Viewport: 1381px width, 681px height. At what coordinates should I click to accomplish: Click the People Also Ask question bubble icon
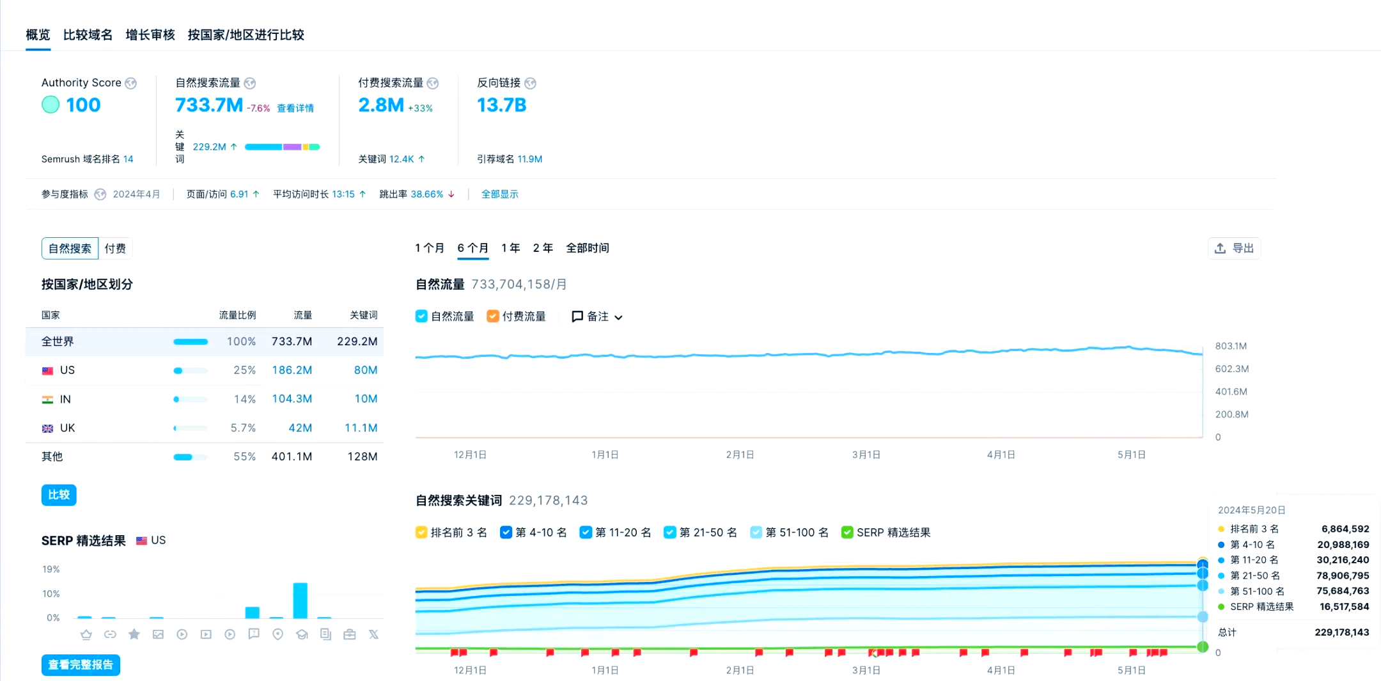coord(254,634)
